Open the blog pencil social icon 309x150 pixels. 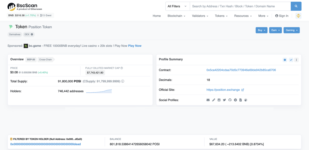[x=213, y=100]
